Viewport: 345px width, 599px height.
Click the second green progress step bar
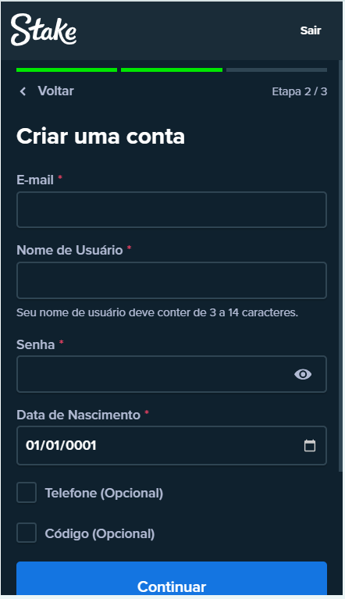[172, 70]
